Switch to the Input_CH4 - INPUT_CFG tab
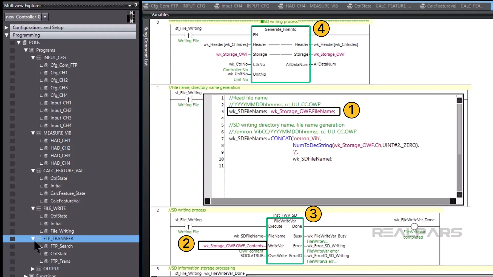493x277 pixels. [242, 6]
